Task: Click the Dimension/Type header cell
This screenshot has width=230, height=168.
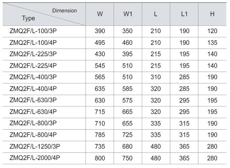Action: pos(44,14)
